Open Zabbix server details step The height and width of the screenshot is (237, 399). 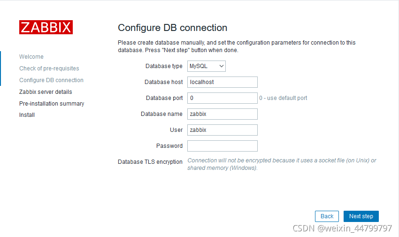click(46, 92)
